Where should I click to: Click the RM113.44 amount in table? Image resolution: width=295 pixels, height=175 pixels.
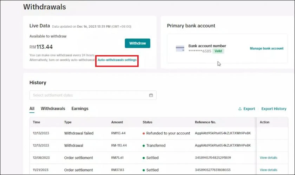pyautogui.click(x=118, y=133)
